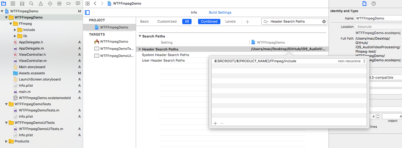Switch to the Build Settings tab
The height and width of the screenshot is (148, 402).
(x=220, y=12)
